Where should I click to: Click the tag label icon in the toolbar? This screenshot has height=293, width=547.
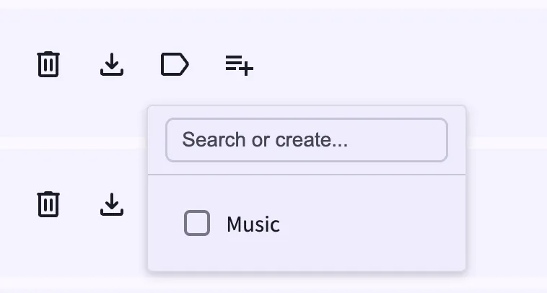(x=175, y=64)
